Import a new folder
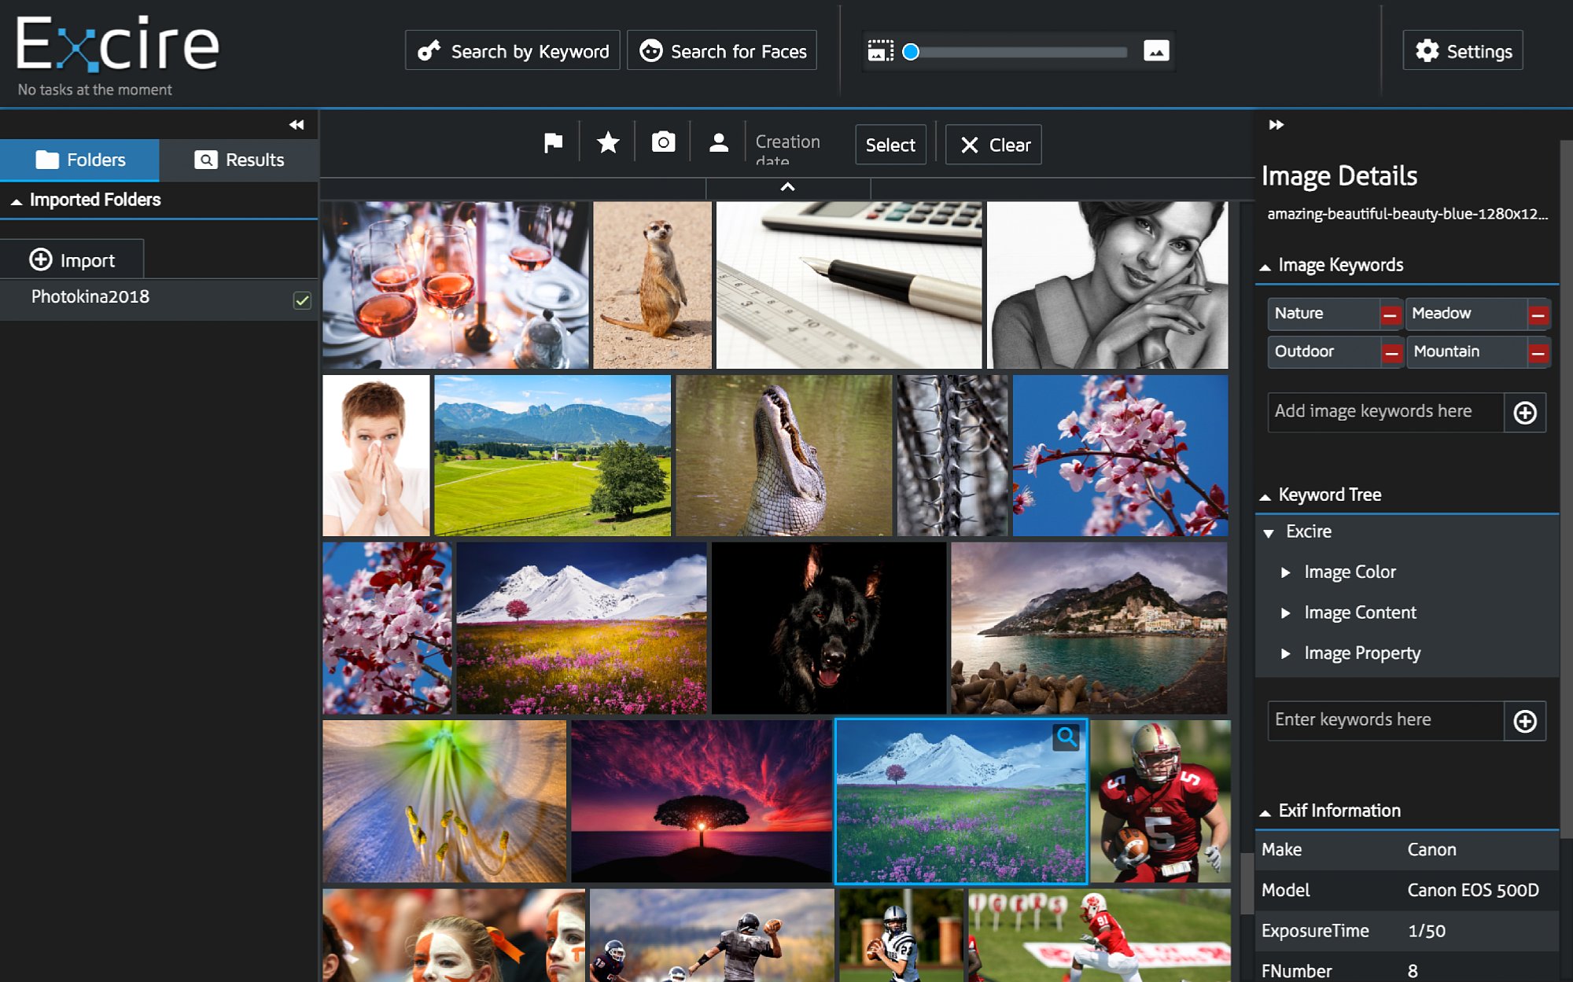This screenshot has height=982, width=1573. click(x=72, y=259)
